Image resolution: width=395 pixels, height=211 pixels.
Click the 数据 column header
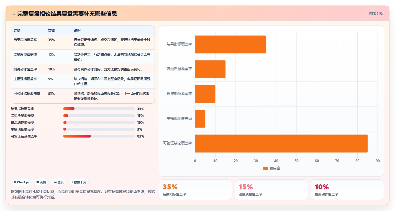coord(51,30)
